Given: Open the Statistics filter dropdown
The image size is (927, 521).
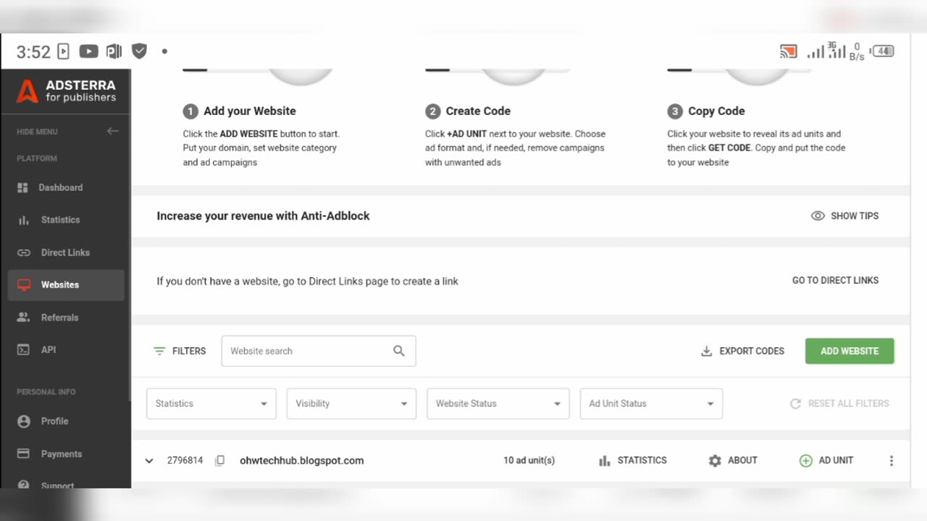Looking at the screenshot, I should [211, 404].
